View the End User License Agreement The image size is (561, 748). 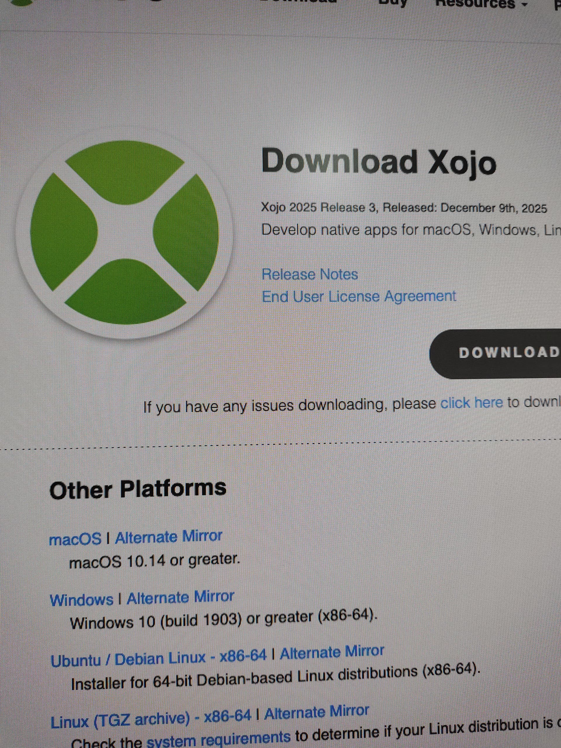[x=359, y=297]
